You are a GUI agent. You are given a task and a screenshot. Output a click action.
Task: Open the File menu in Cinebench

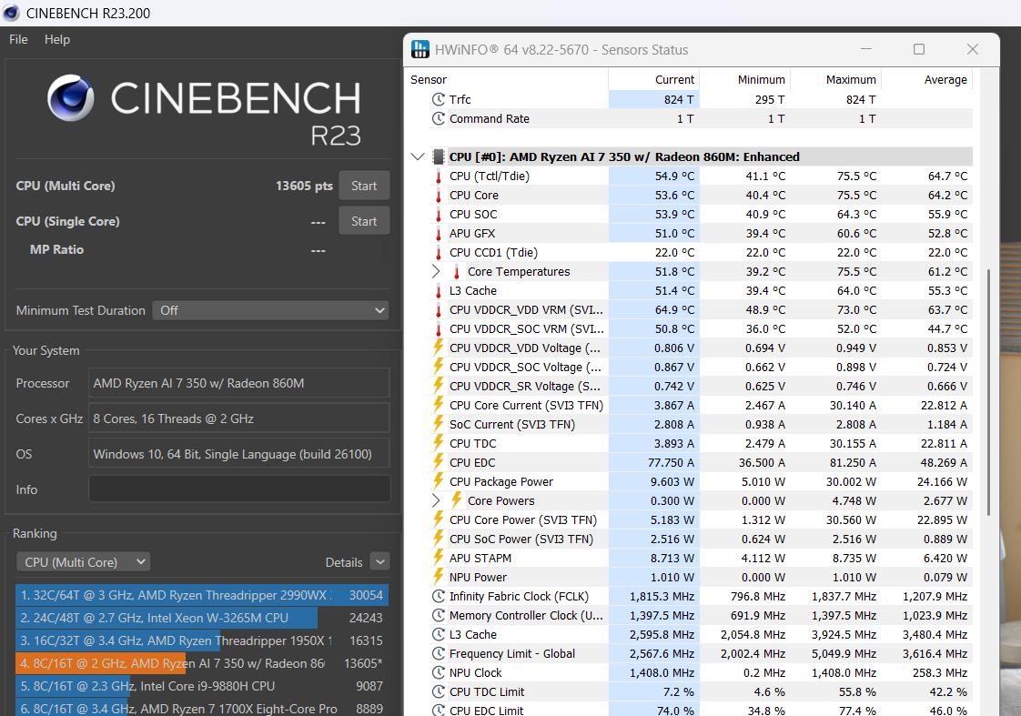tap(18, 39)
